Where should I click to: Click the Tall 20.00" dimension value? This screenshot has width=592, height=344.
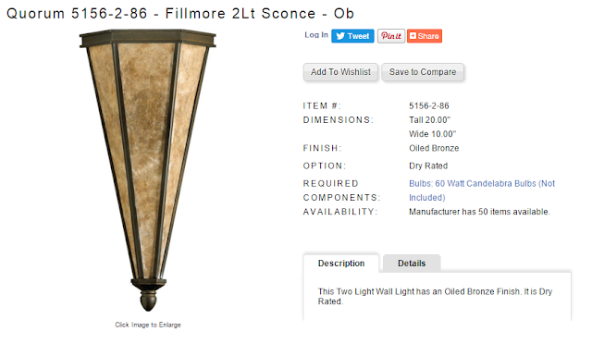(429, 119)
